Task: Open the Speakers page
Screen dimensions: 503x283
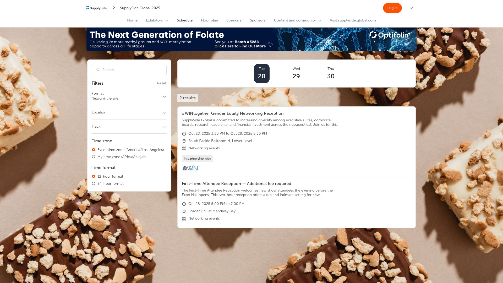Action: [234, 20]
